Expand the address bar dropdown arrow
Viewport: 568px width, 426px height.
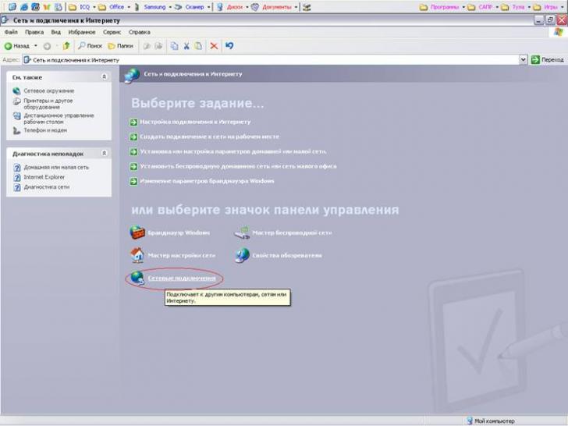[524, 59]
